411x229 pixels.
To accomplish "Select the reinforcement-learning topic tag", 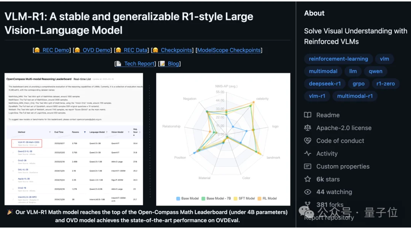I will click(x=338, y=59).
